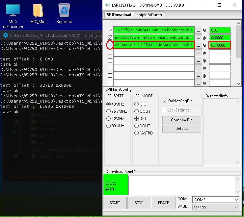Choose QOUT SPI mode
The width and height of the screenshot is (244, 217).
coord(136,111)
